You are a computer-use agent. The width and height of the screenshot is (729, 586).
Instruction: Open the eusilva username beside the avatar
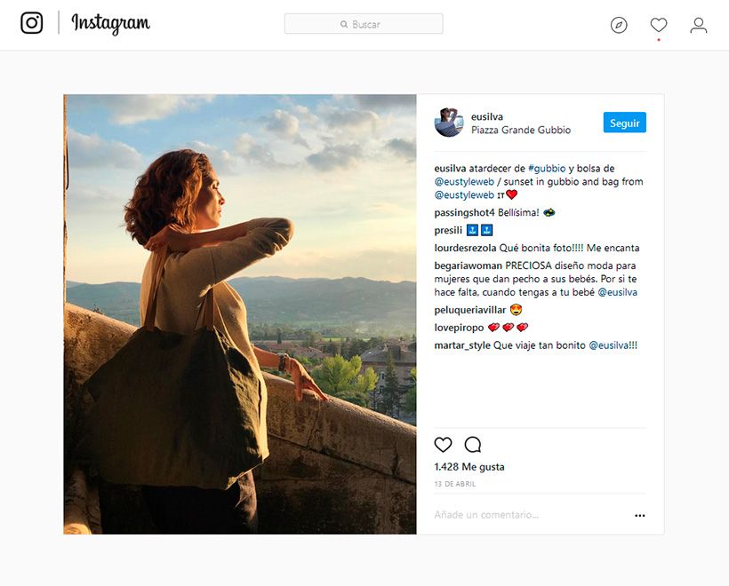pyautogui.click(x=487, y=116)
